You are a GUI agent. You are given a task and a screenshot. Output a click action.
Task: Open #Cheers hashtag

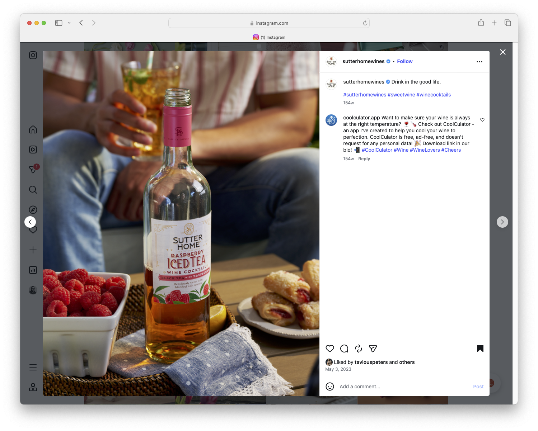(x=451, y=150)
